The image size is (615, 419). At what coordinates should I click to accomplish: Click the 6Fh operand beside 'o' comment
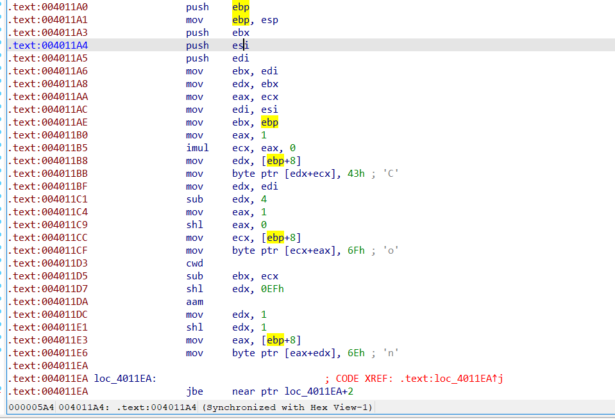357,251
